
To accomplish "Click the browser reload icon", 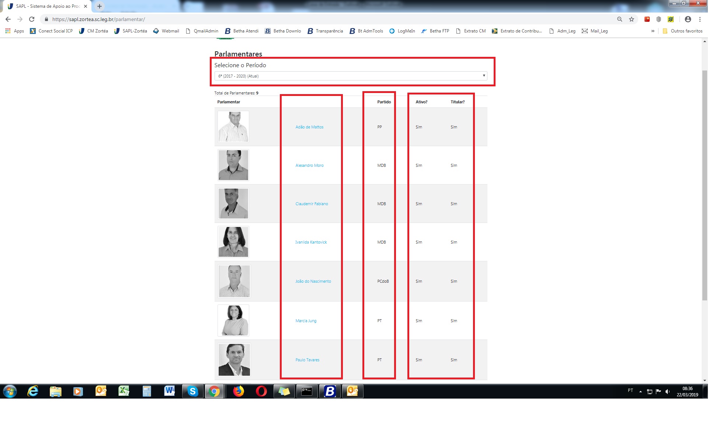I will click(x=32, y=19).
